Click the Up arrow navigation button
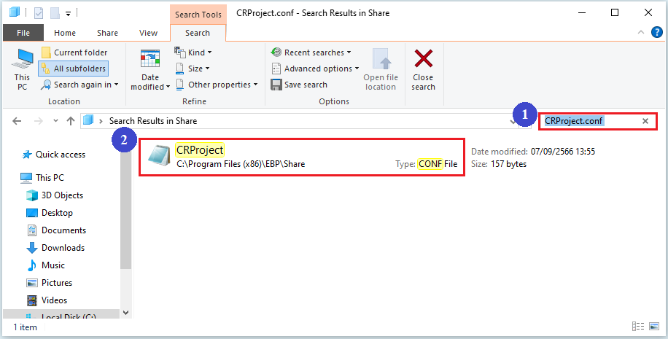668x339 pixels. (x=70, y=121)
